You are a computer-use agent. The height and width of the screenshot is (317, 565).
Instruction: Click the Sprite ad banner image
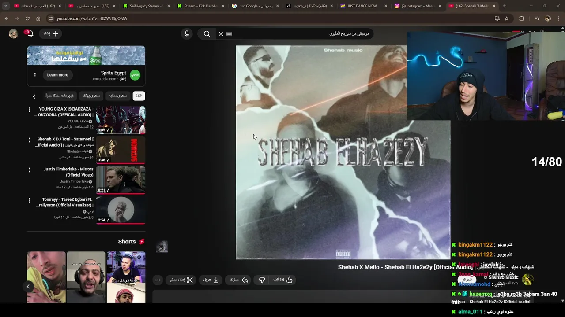coord(86,55)
